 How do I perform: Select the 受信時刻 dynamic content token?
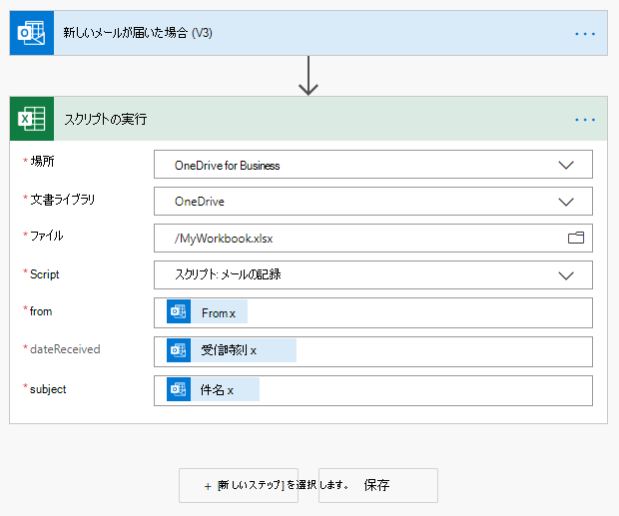tap(232, 350)
